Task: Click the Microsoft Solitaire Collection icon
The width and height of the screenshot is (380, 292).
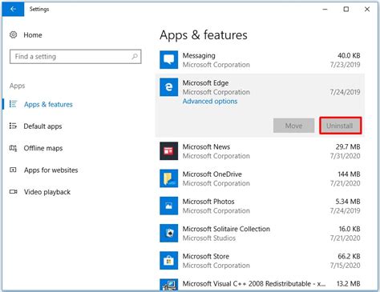Action: [169, 233]
